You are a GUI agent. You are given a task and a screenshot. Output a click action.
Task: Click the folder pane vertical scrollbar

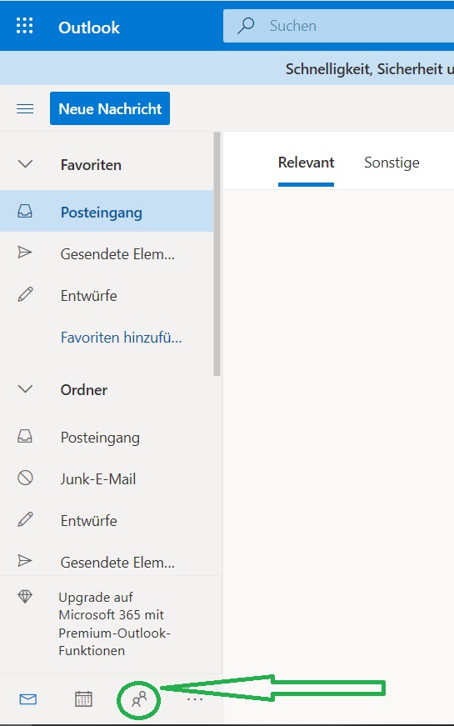(x=217, y=253)
